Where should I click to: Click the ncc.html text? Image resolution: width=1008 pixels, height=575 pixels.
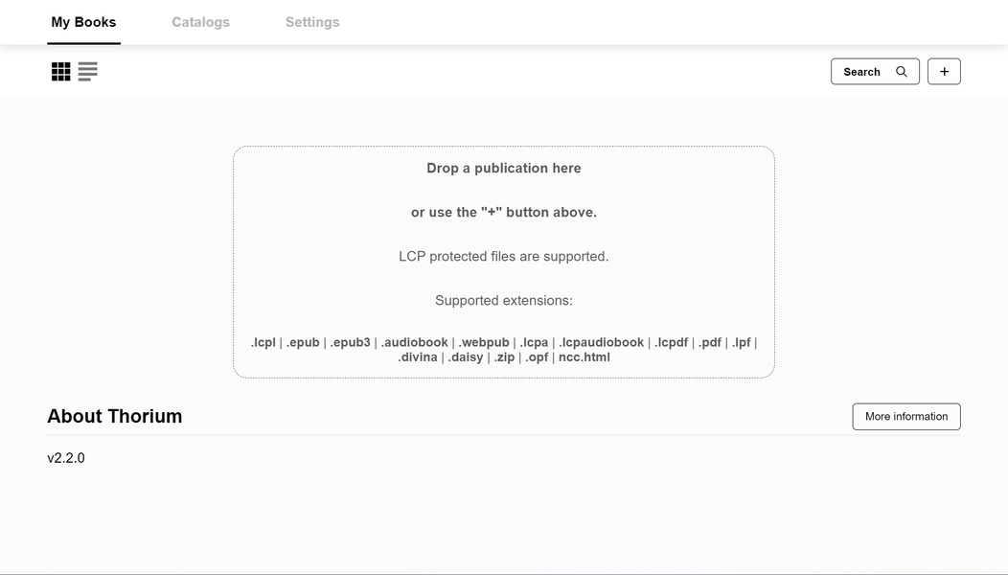coord(584,357)
